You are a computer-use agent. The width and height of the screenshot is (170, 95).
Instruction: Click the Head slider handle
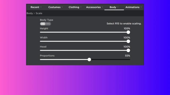click(128, 50)
